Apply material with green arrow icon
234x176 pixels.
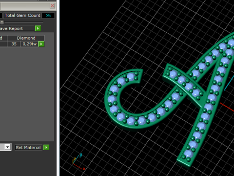[46, 148]
